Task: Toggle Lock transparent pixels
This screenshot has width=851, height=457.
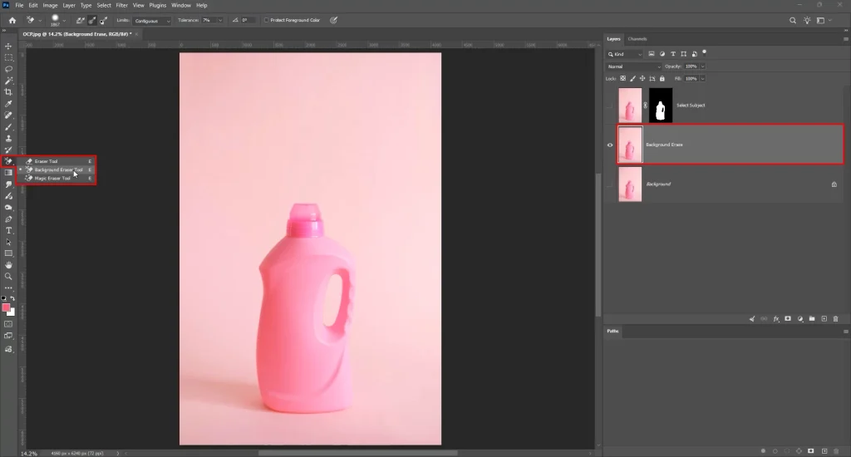Action: coord(623,79)
